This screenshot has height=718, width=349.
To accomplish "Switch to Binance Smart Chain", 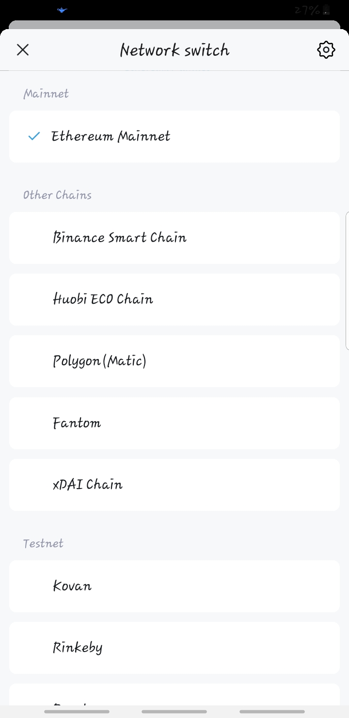I will [174, 238].
